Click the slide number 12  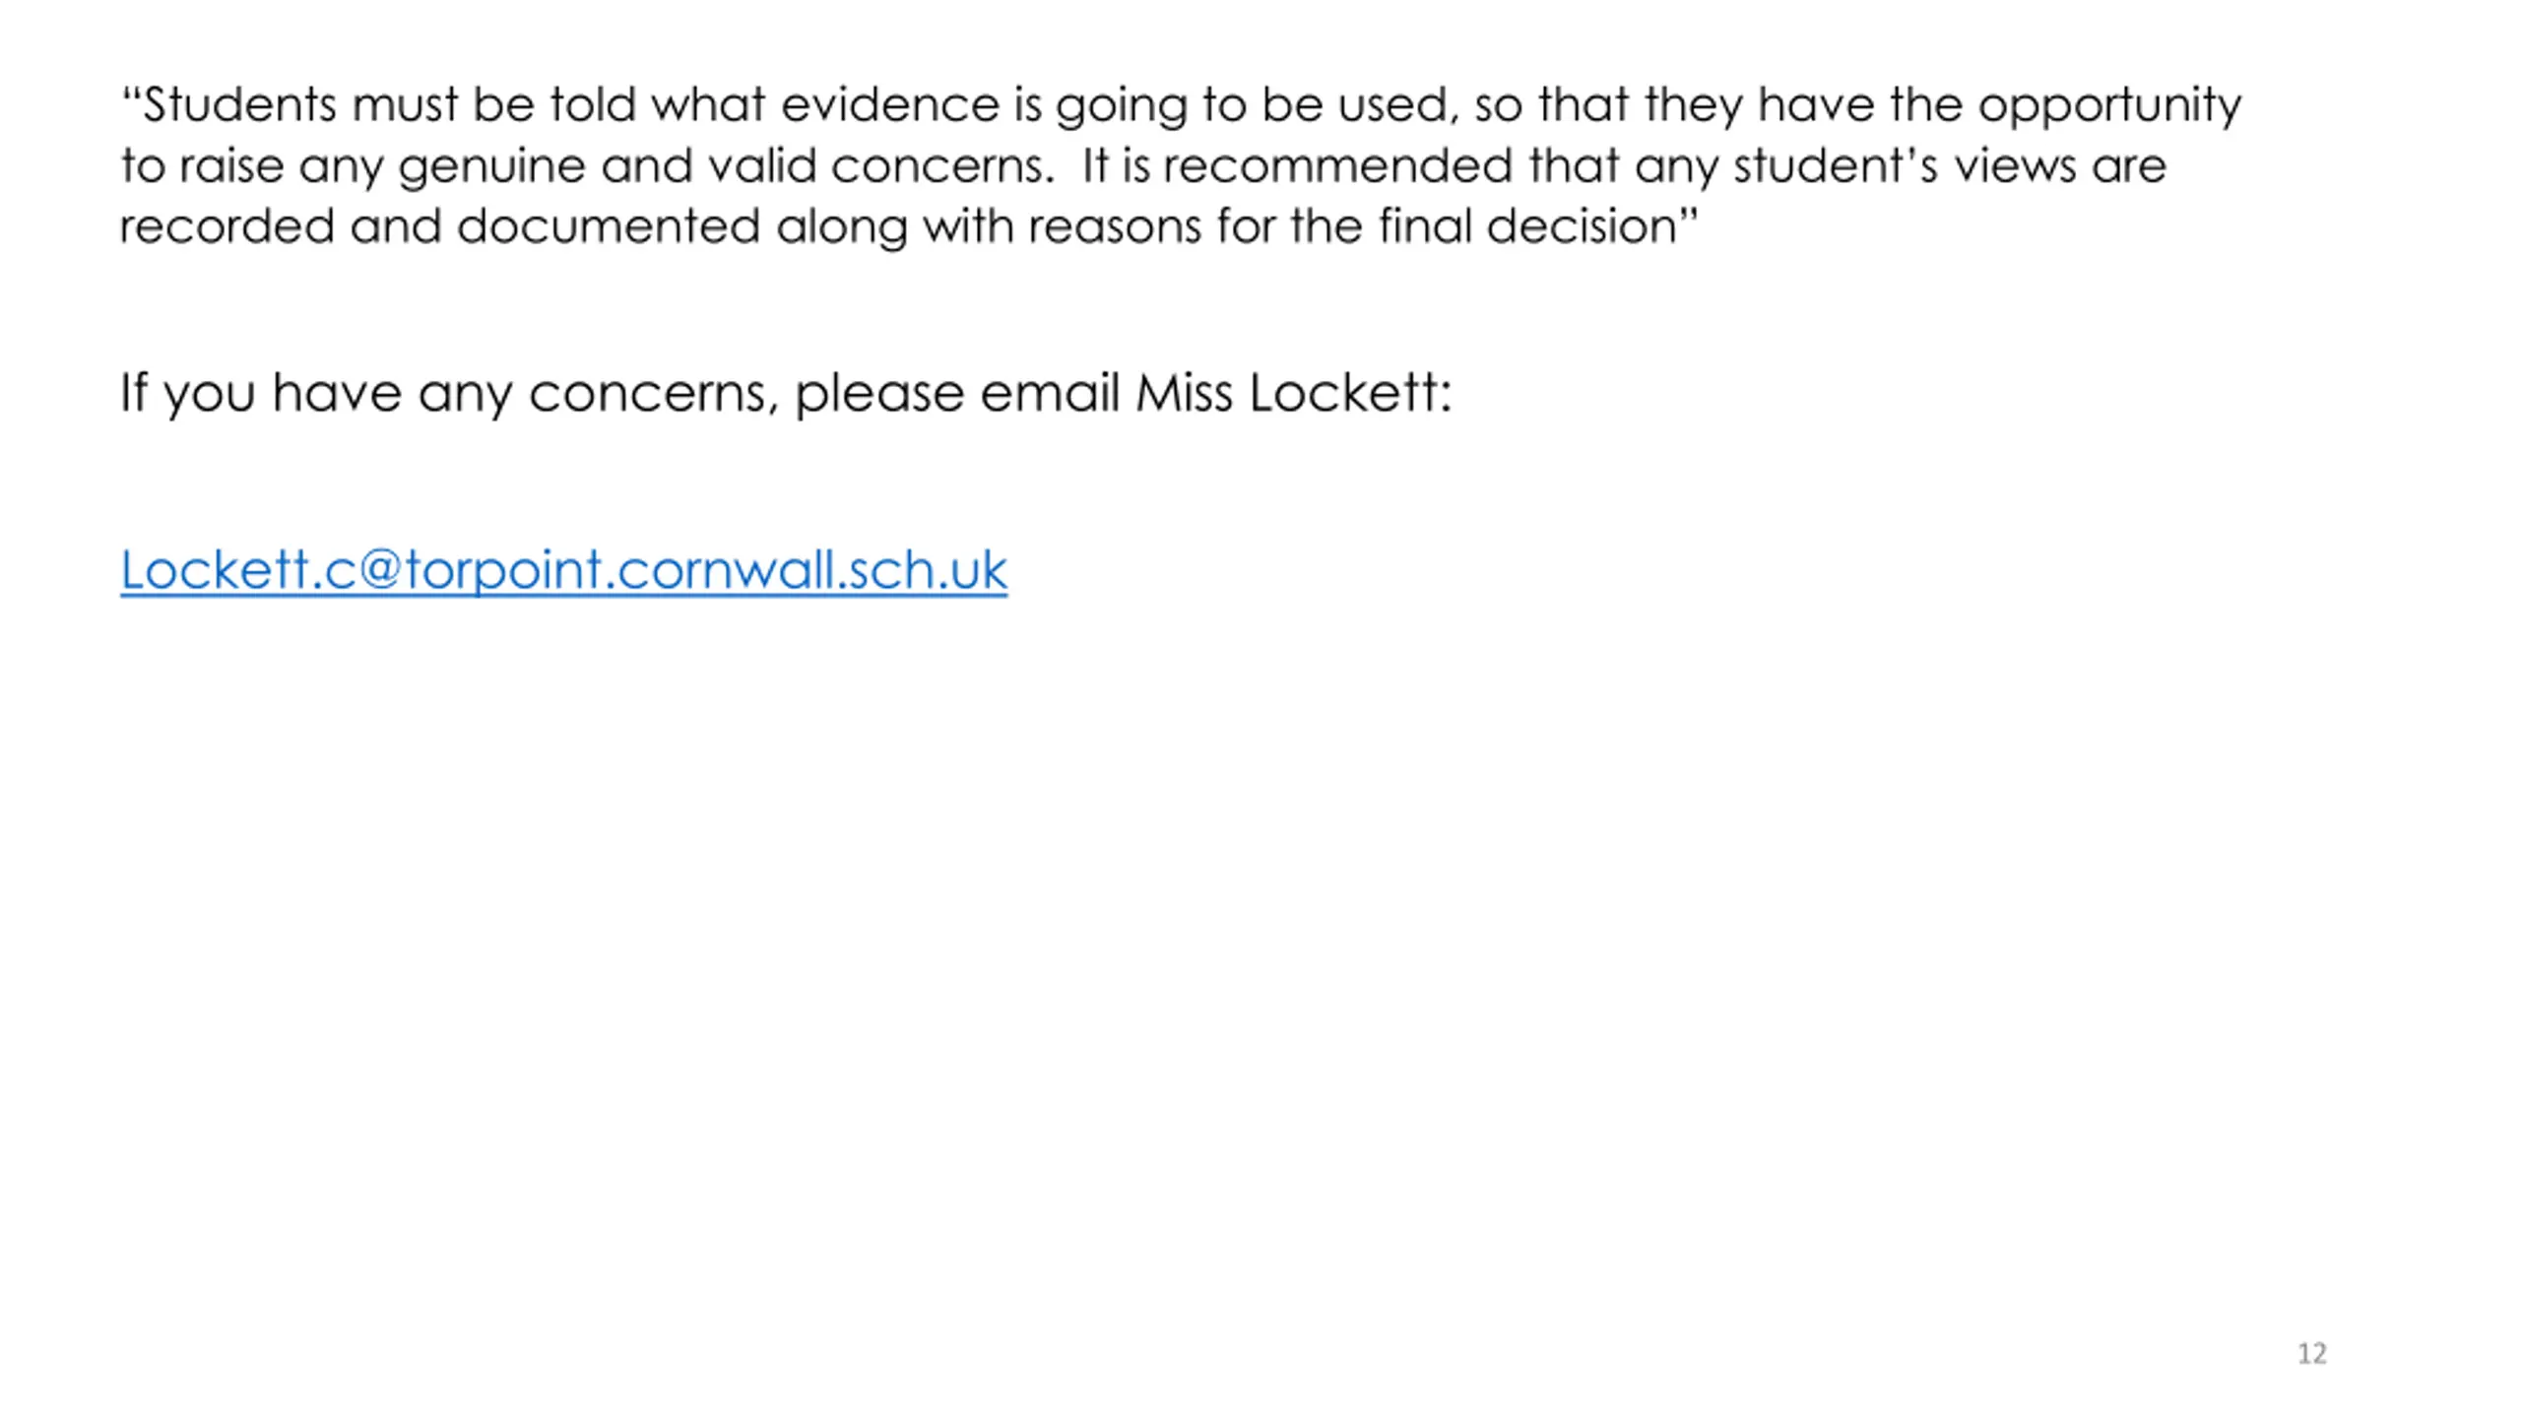tap(2311, 1354)
